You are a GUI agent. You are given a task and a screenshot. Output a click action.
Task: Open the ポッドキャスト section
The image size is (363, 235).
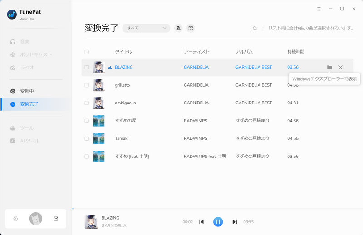pyautogui.click(x=36, y=54)
